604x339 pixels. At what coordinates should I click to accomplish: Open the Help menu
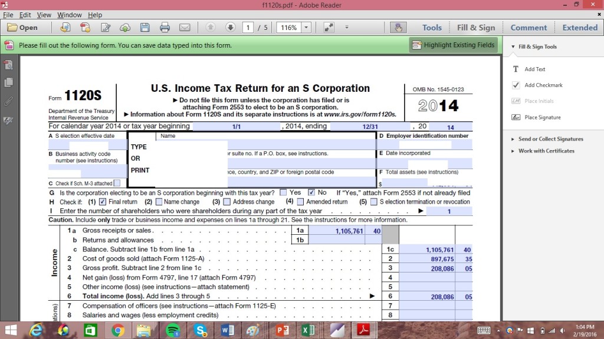coord(95,15)
